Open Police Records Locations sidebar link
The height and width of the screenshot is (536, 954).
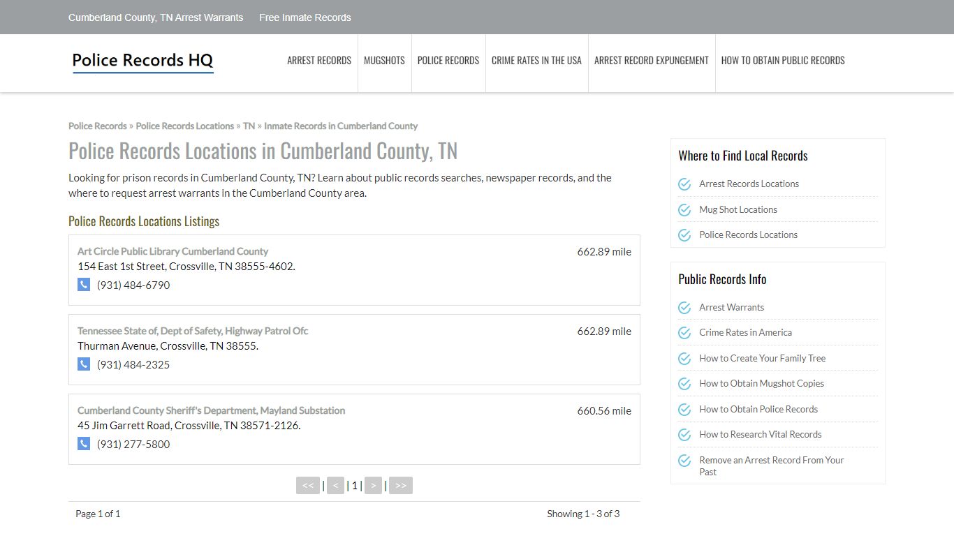(748, 235)
